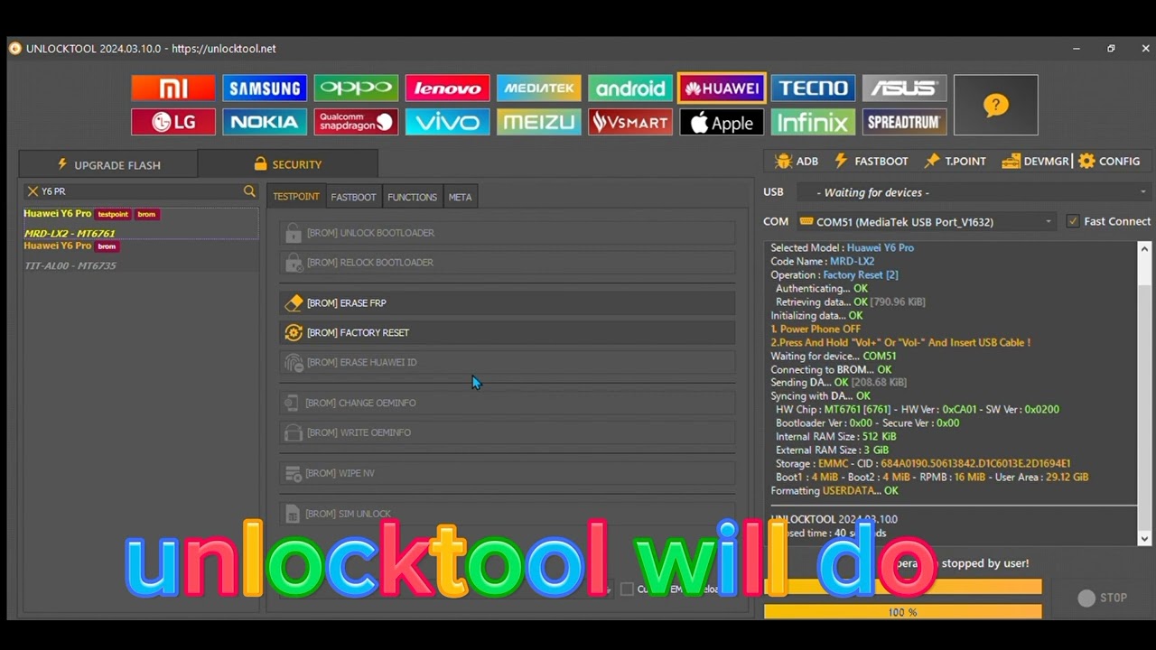Click [BROM] SIM UNLOCK button

[507, 514]
